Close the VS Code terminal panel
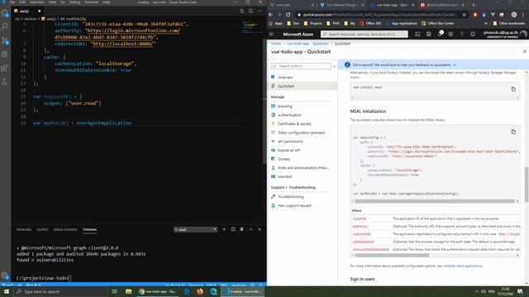 (x=260, y=229)
